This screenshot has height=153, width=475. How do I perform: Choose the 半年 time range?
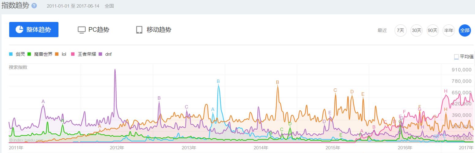tap(449, 30)
